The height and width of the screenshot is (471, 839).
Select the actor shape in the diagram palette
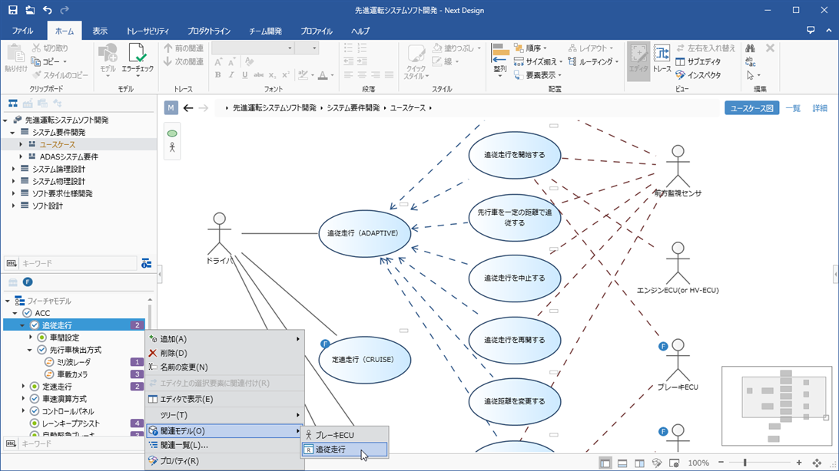point(172,148)
